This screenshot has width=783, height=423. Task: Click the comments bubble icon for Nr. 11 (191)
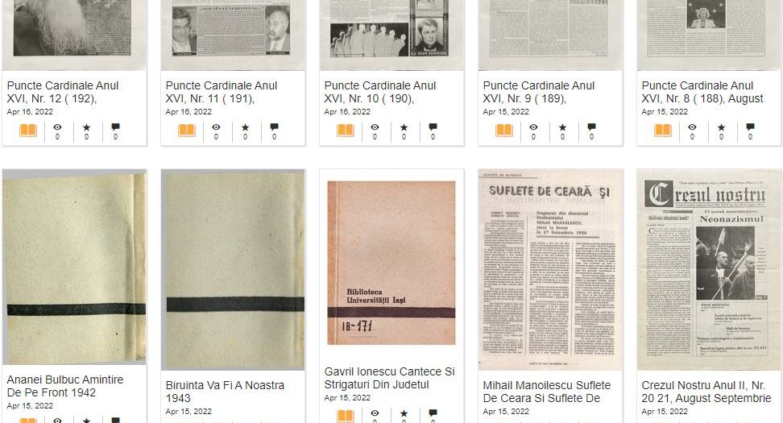tap(274, 127)
